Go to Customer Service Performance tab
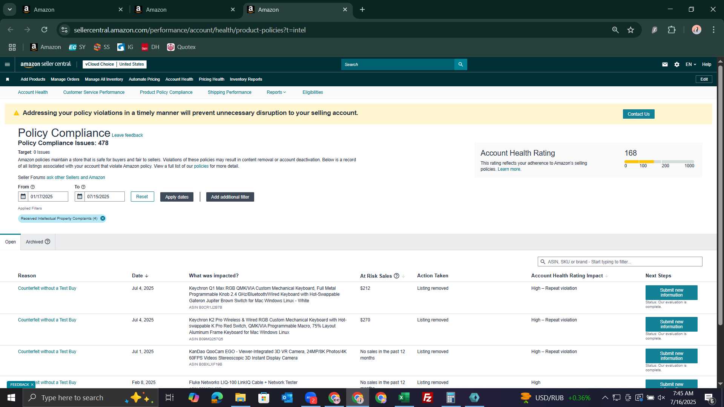This screenshot has height=407, width=724. pyautogui.click(x=94, y=92)
